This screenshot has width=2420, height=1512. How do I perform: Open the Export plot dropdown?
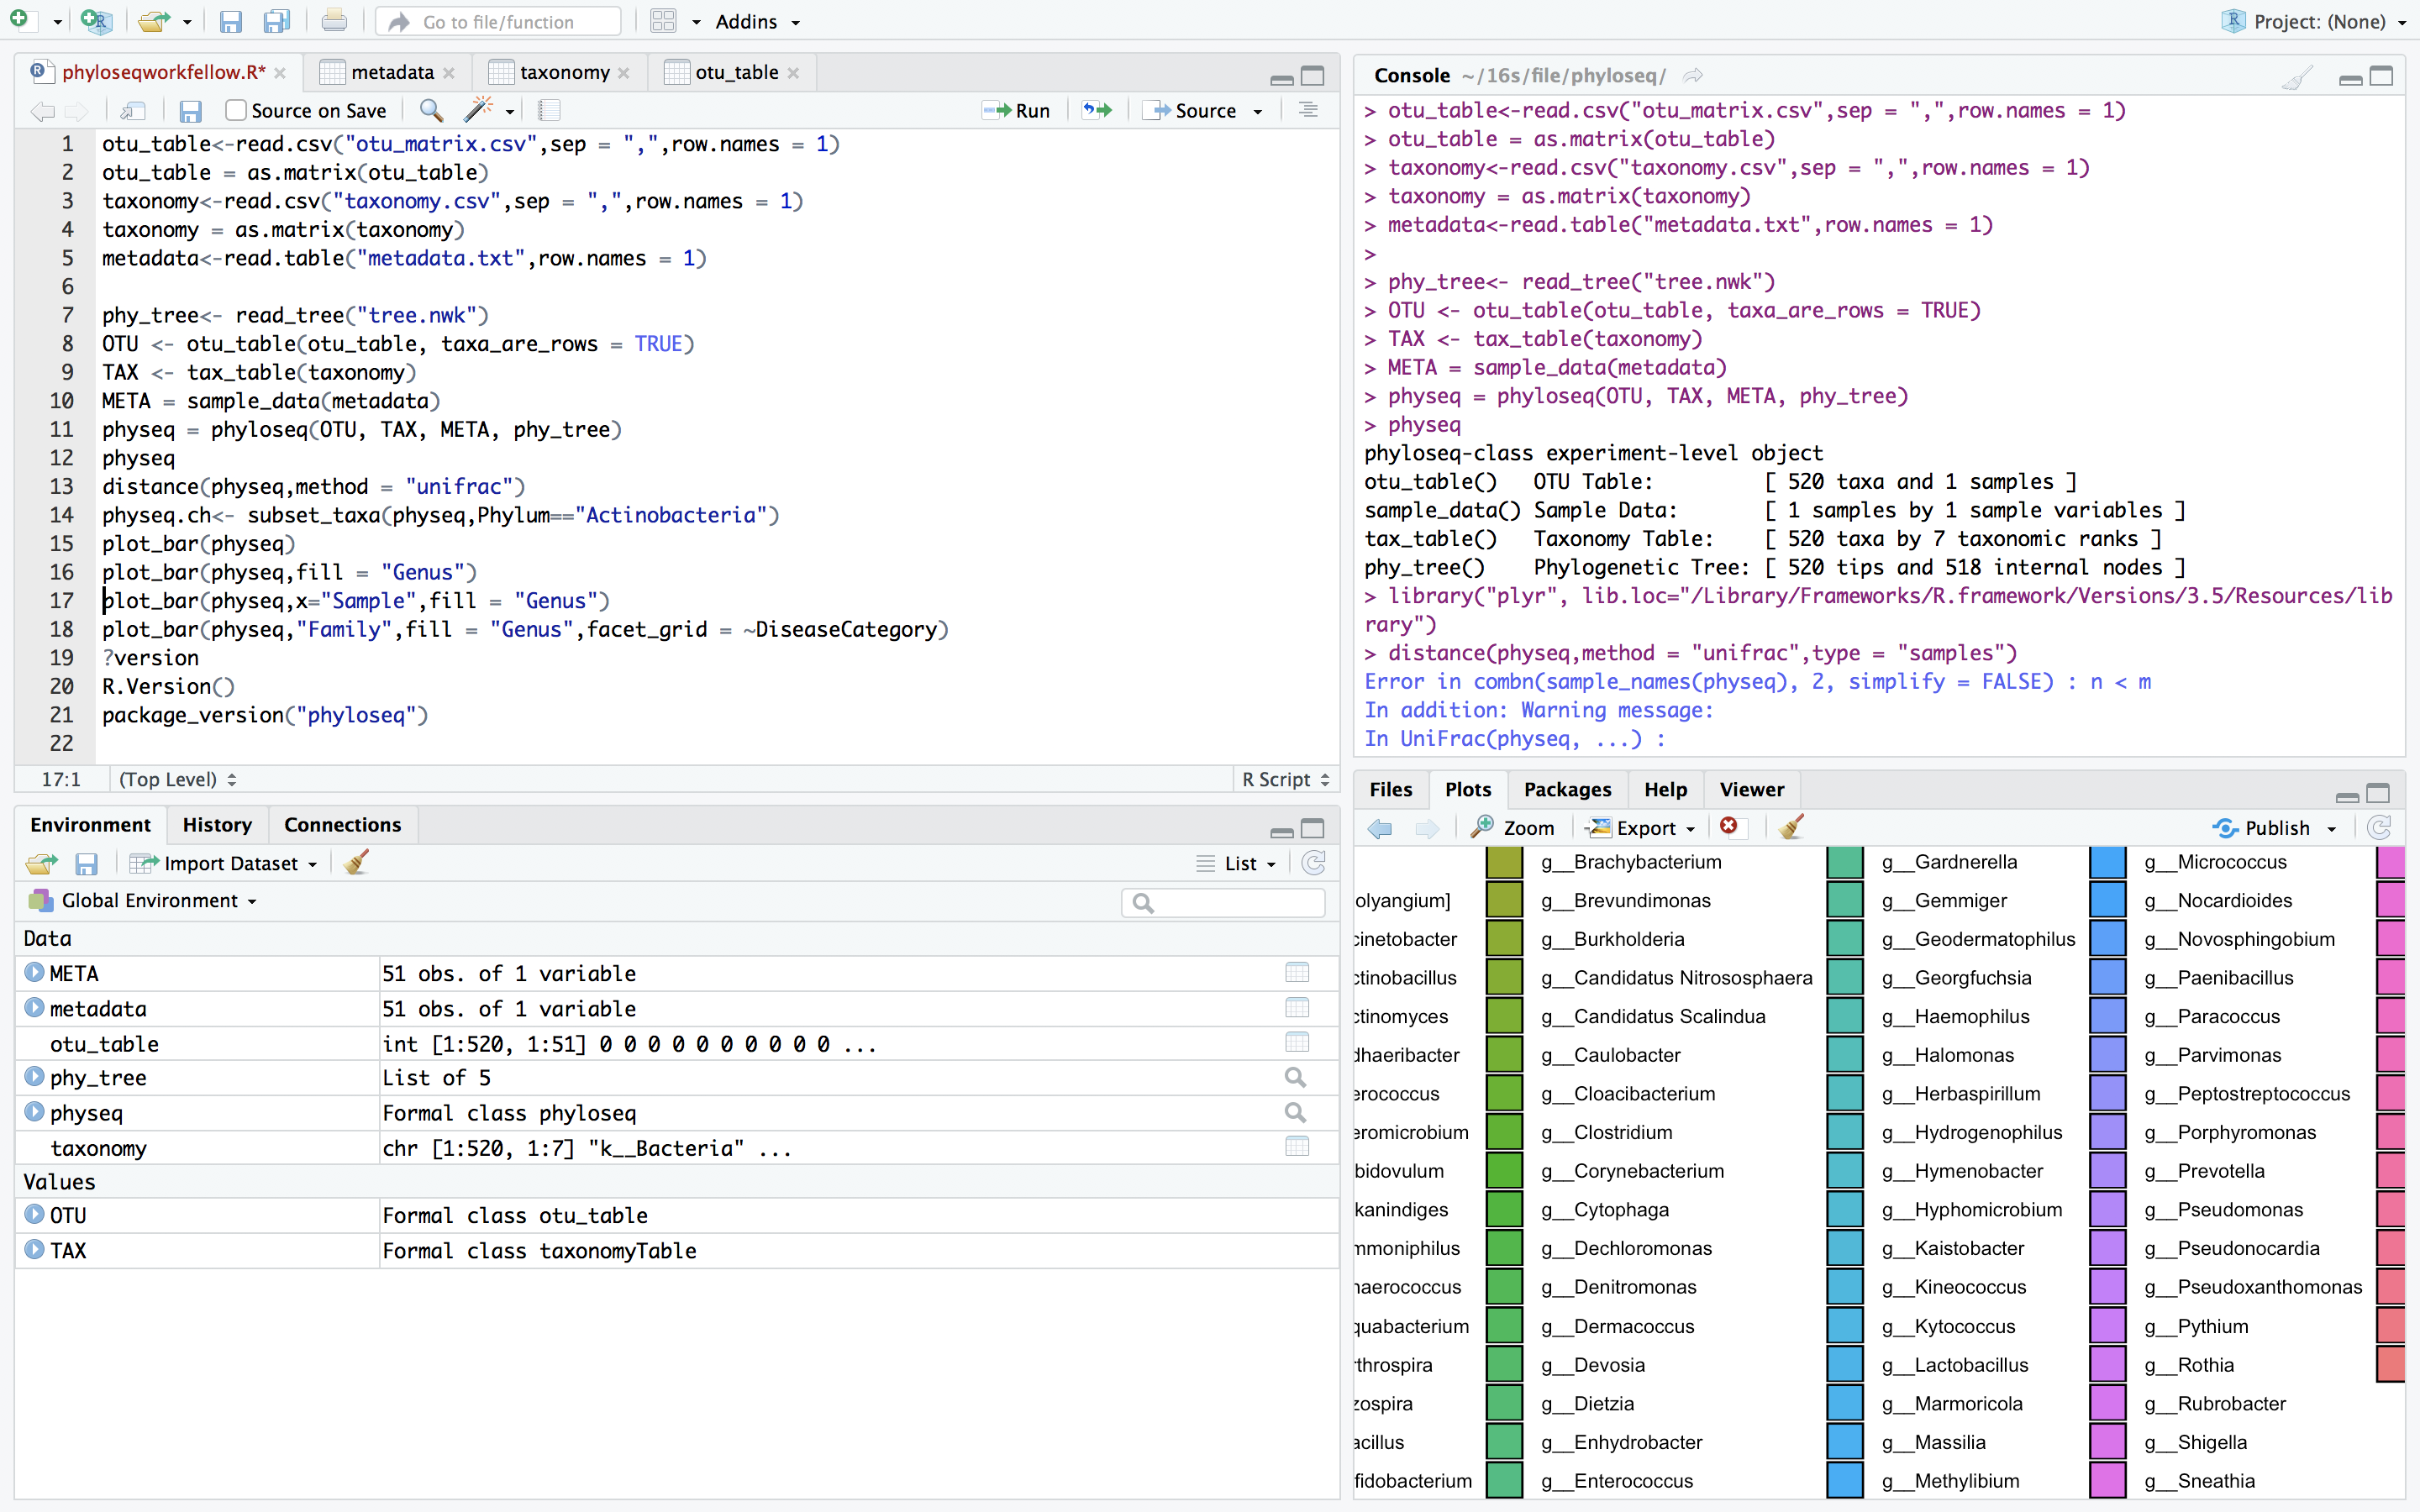pos(1640,827)
